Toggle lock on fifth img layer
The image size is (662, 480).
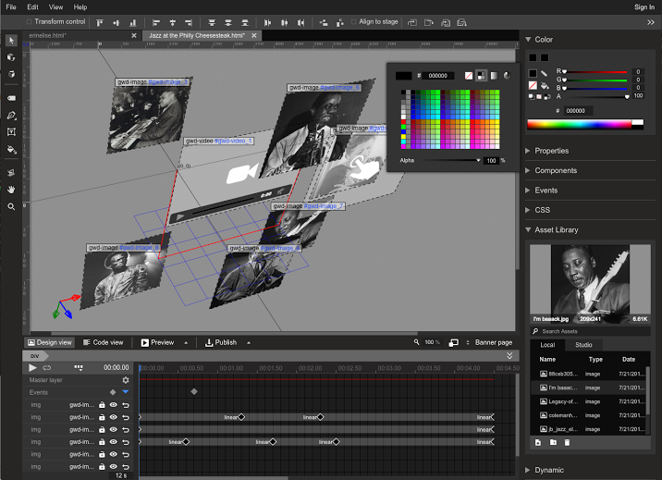pos(102,454)
